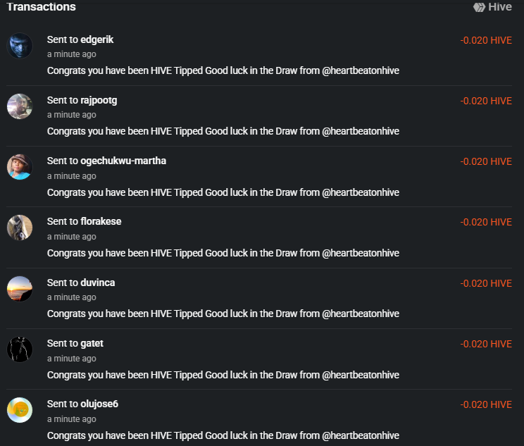This screenshot has width=524, height=446.
Task: Click gatet's dark avatar
Action: pyautogui.click(x=20, y=349)
